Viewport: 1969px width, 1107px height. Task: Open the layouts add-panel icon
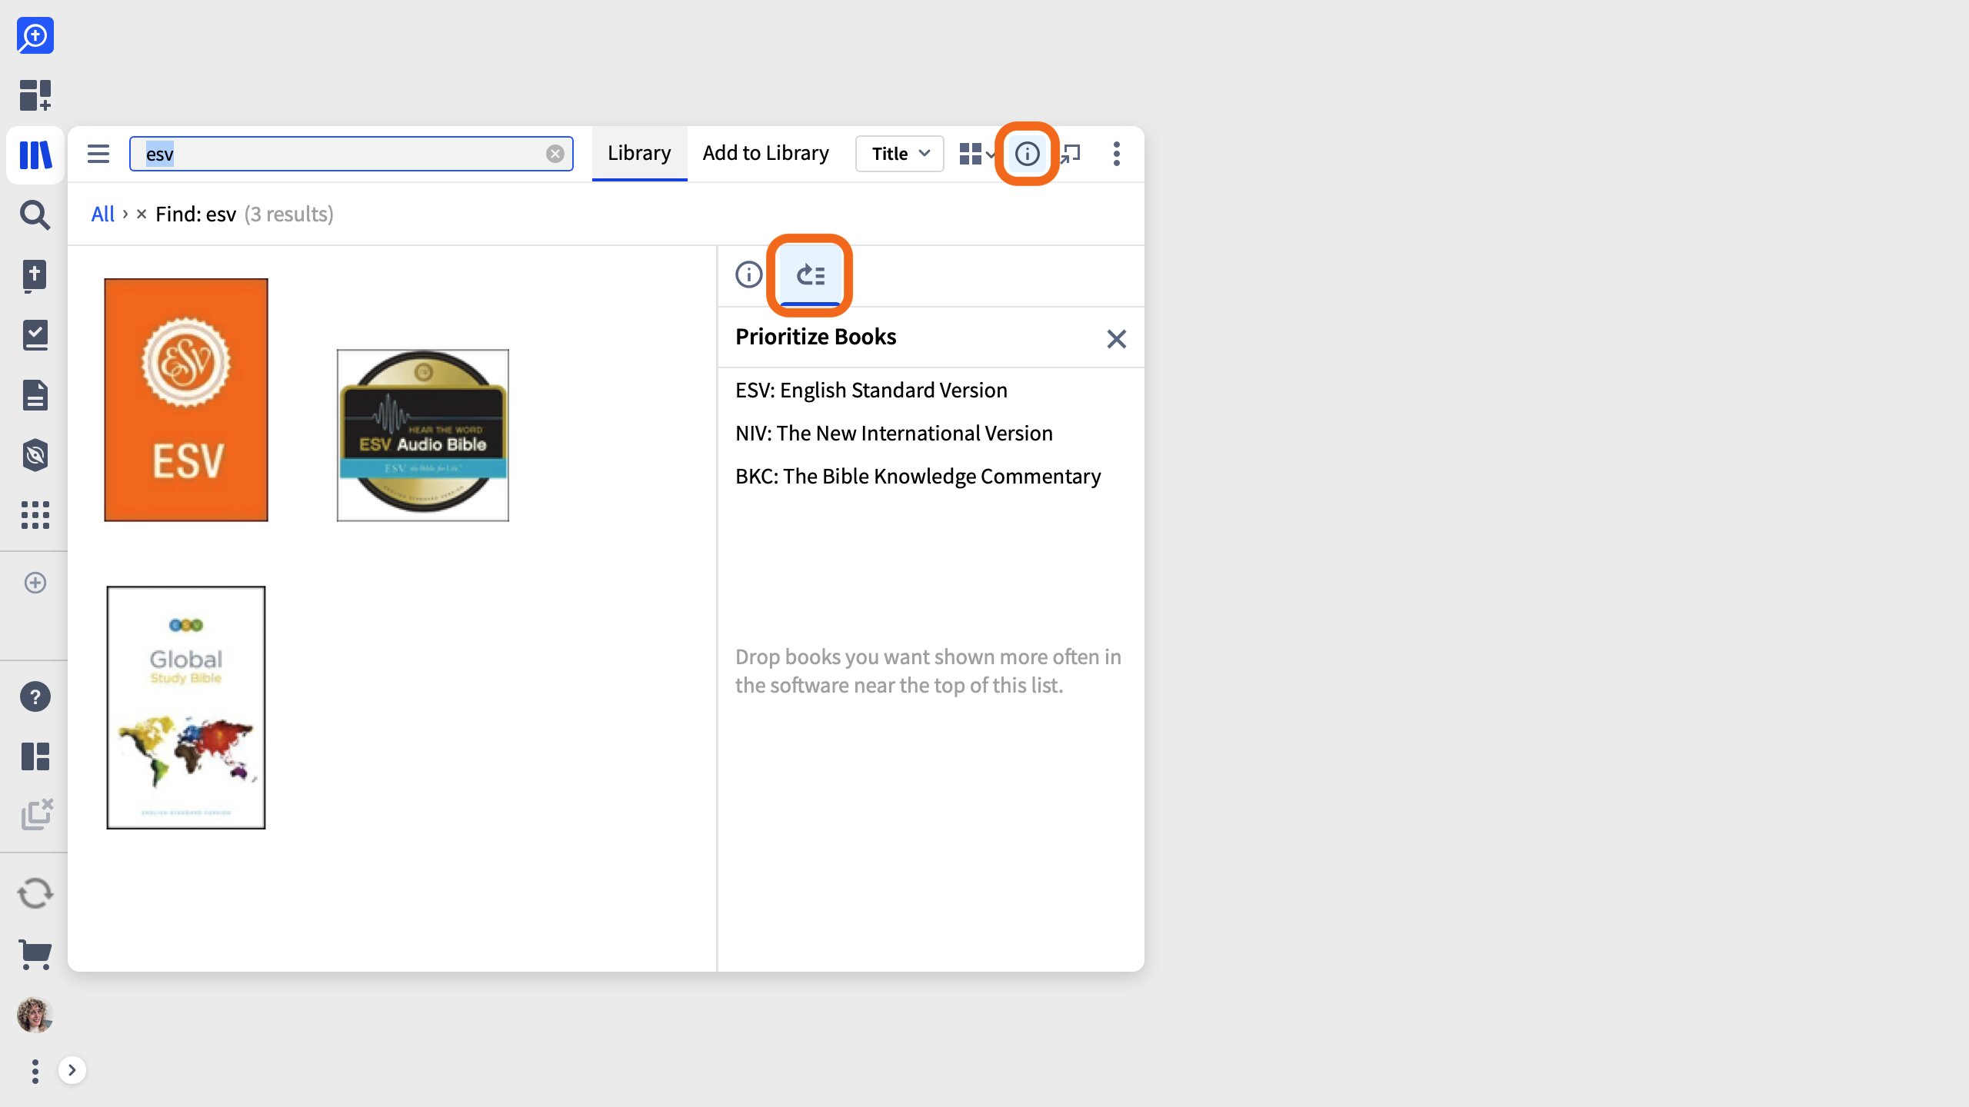pyautogui.click(x=35, y=95)
